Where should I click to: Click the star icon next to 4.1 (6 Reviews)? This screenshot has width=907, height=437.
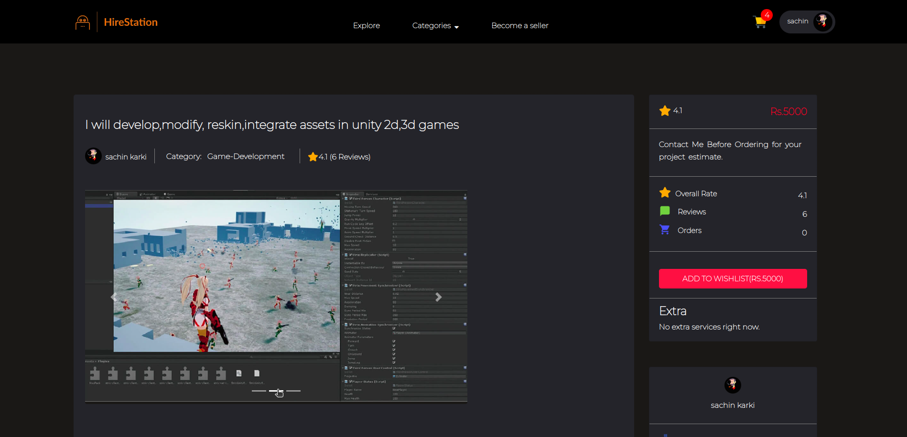(x=313, y=157)
